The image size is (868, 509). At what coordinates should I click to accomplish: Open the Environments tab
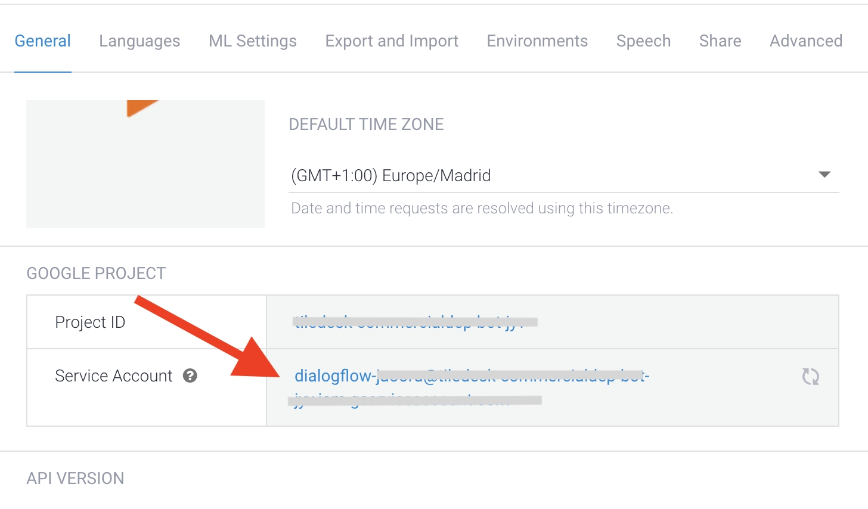(x=537, y=41)
